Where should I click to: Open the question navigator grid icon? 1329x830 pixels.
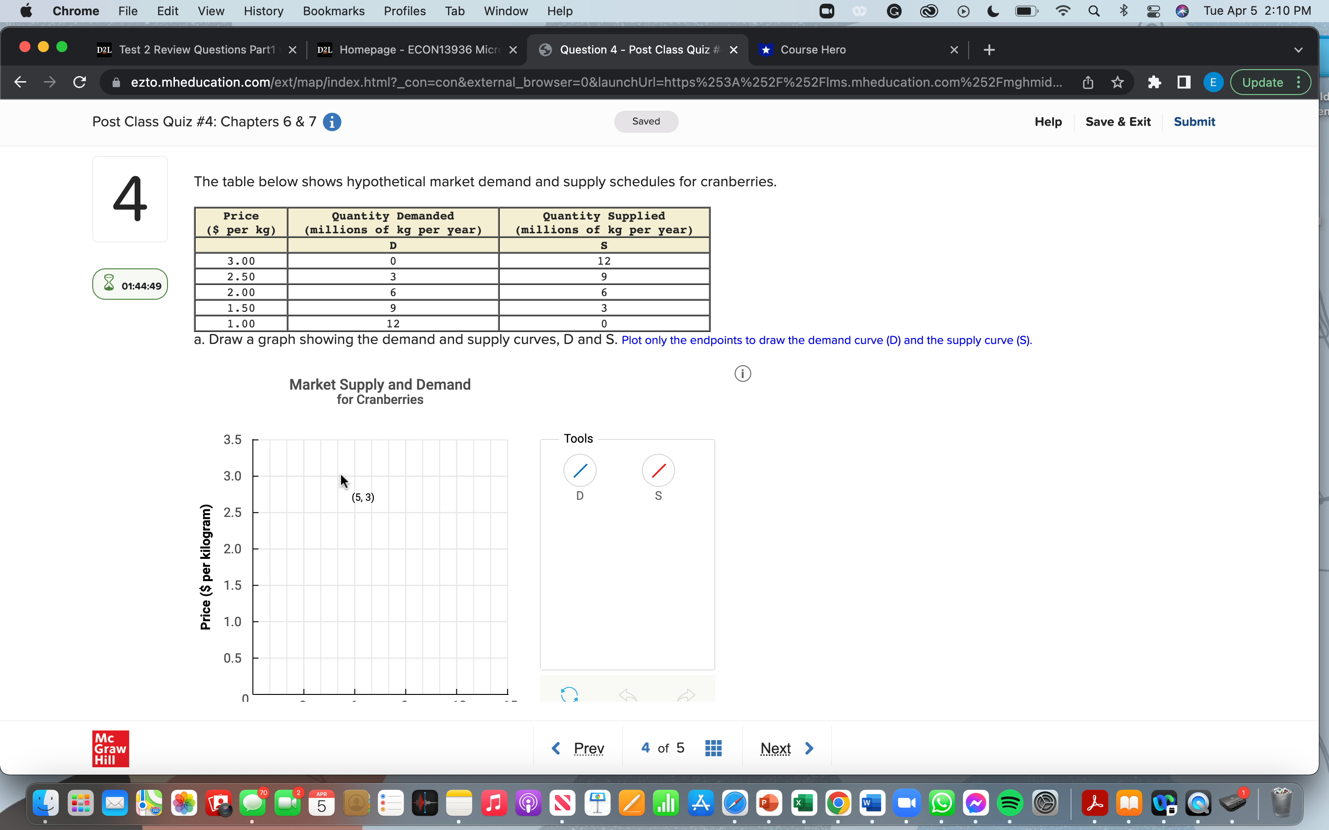pyautogui.click(x=712, y=747)
